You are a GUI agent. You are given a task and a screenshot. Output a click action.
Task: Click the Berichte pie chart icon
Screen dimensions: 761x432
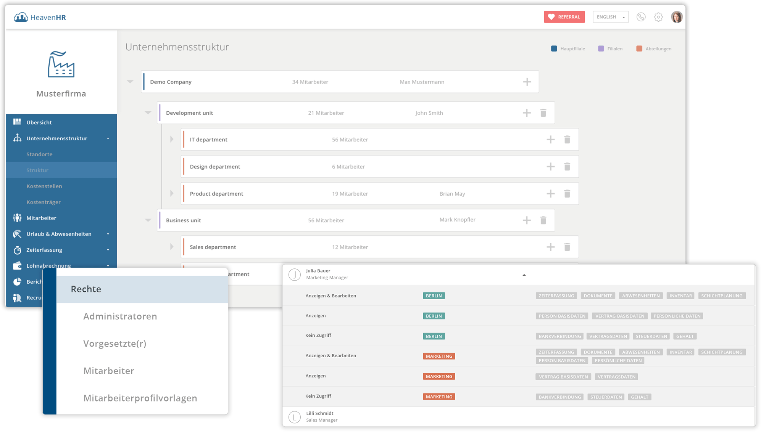click(x=17, y=281)
